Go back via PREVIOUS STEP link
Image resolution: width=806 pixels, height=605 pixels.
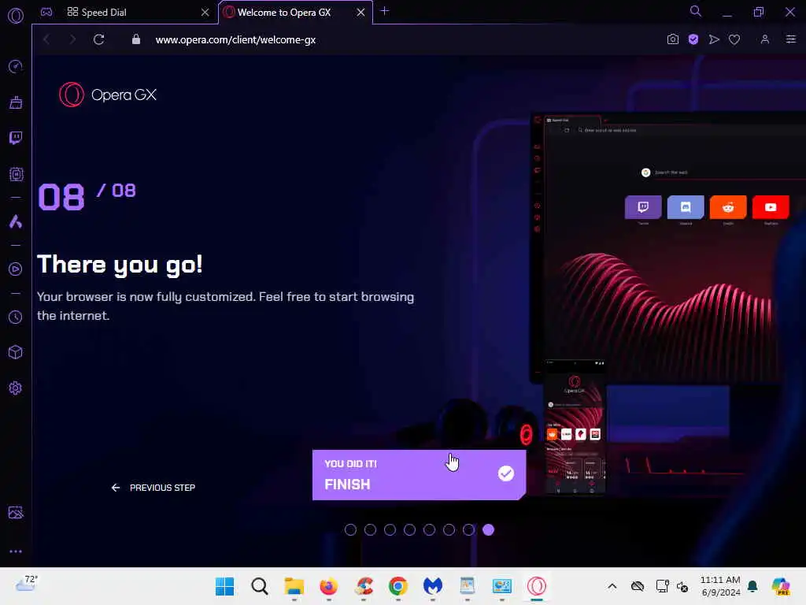[153, 487]
